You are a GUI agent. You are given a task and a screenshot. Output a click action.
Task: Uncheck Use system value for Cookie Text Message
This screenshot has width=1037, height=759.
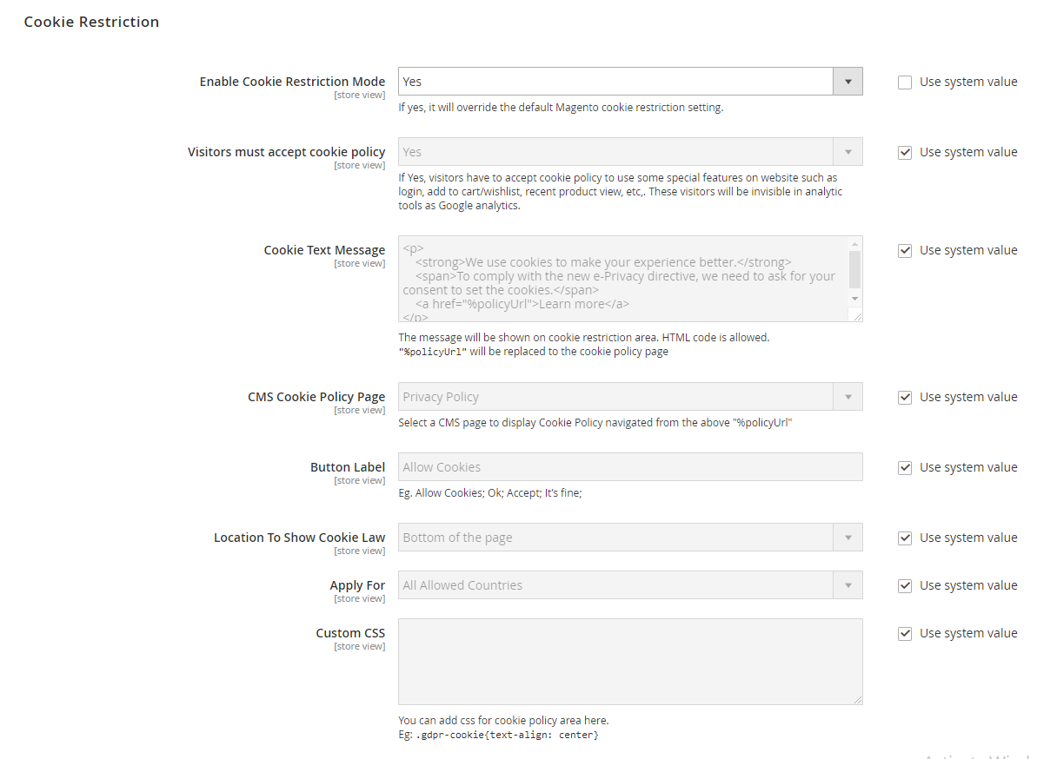tap(905, 251)
